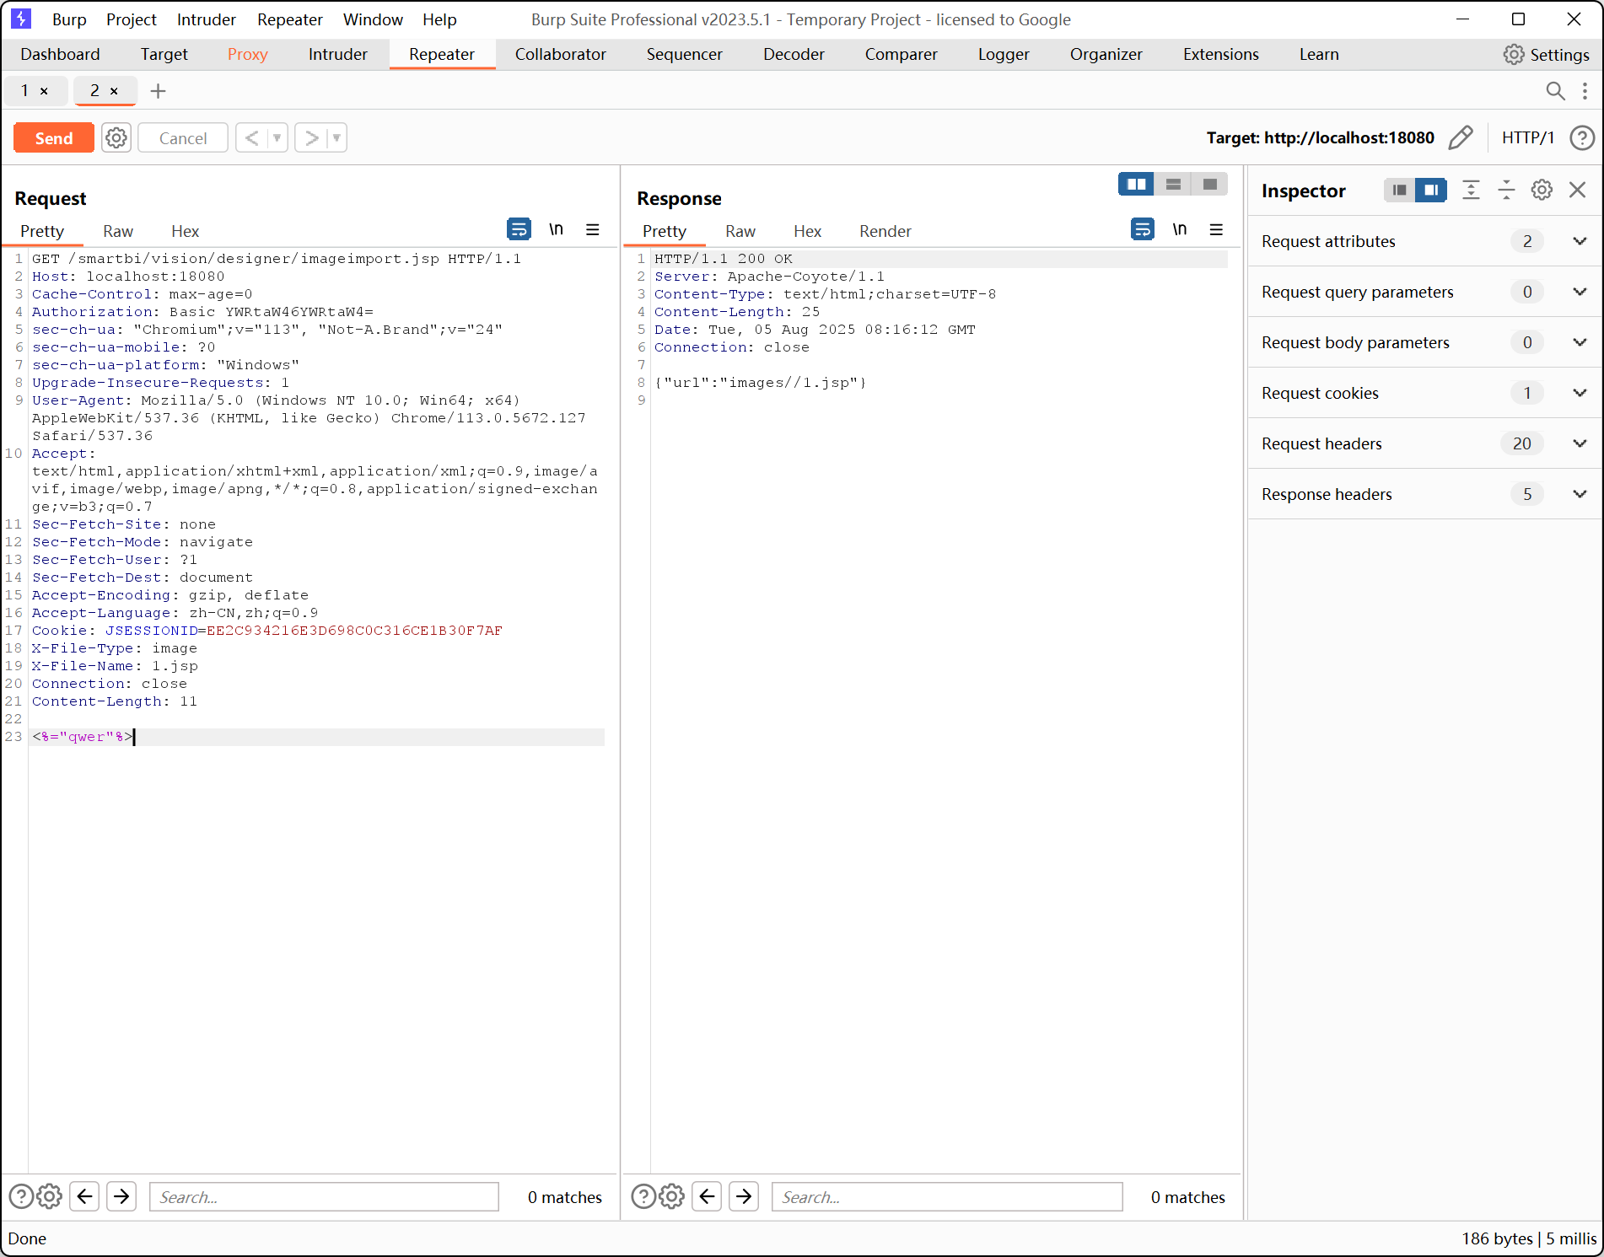1604x1257 pixels.
Task: Expand the Request headers section
Action: tap(1580, 443)
